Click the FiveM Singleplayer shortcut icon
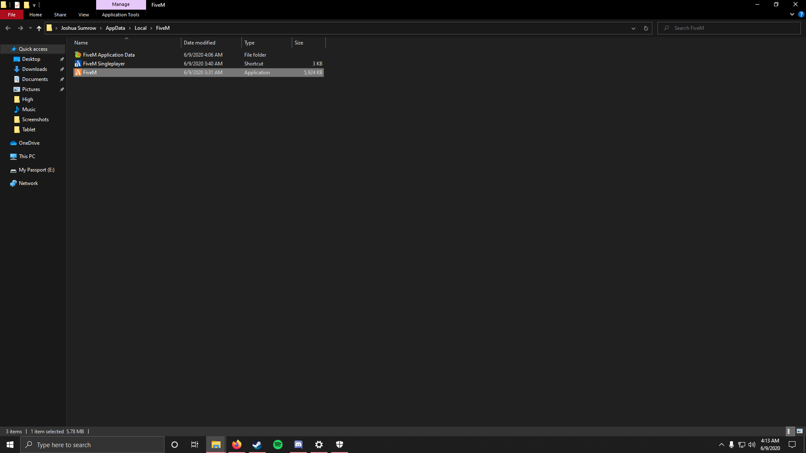 tap(78, 64)
